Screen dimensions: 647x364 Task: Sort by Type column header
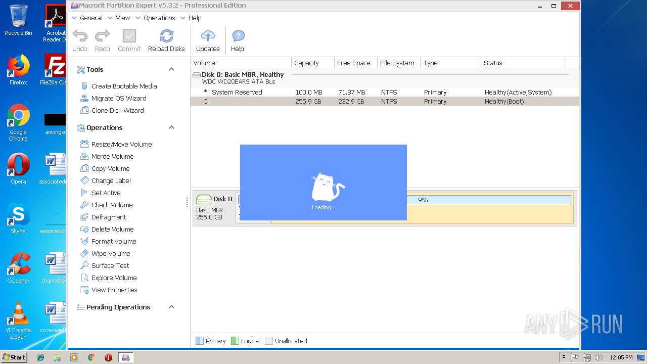(451, 63)
